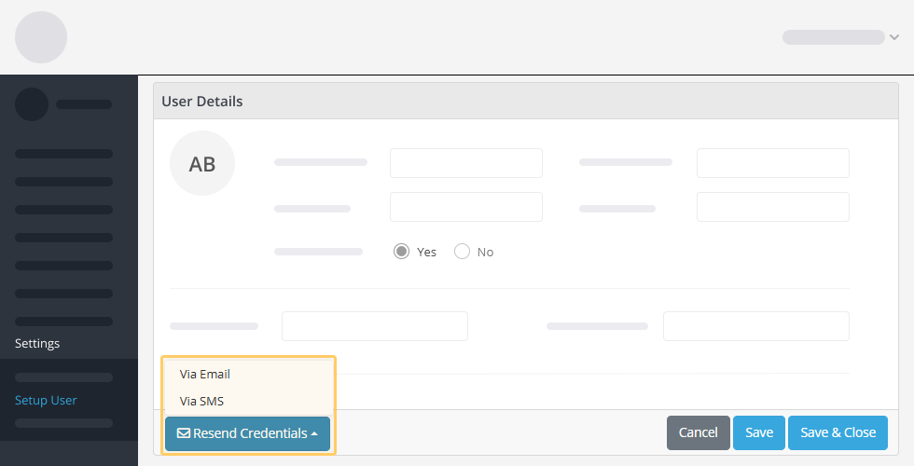Click the Save button

pyautogui.click(x=759, y=432)
